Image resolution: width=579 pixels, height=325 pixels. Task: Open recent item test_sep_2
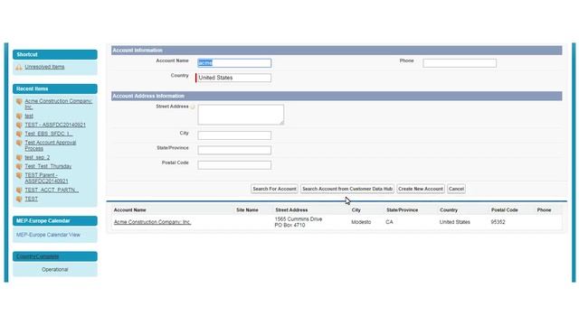coord(37,157)
